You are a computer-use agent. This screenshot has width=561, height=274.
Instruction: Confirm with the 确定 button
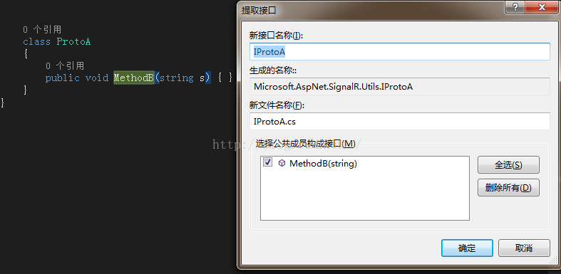[467, 248]
